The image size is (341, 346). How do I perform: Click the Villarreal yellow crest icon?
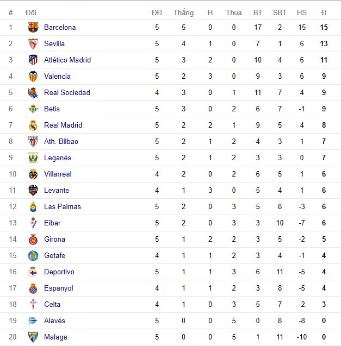(33, 174)
